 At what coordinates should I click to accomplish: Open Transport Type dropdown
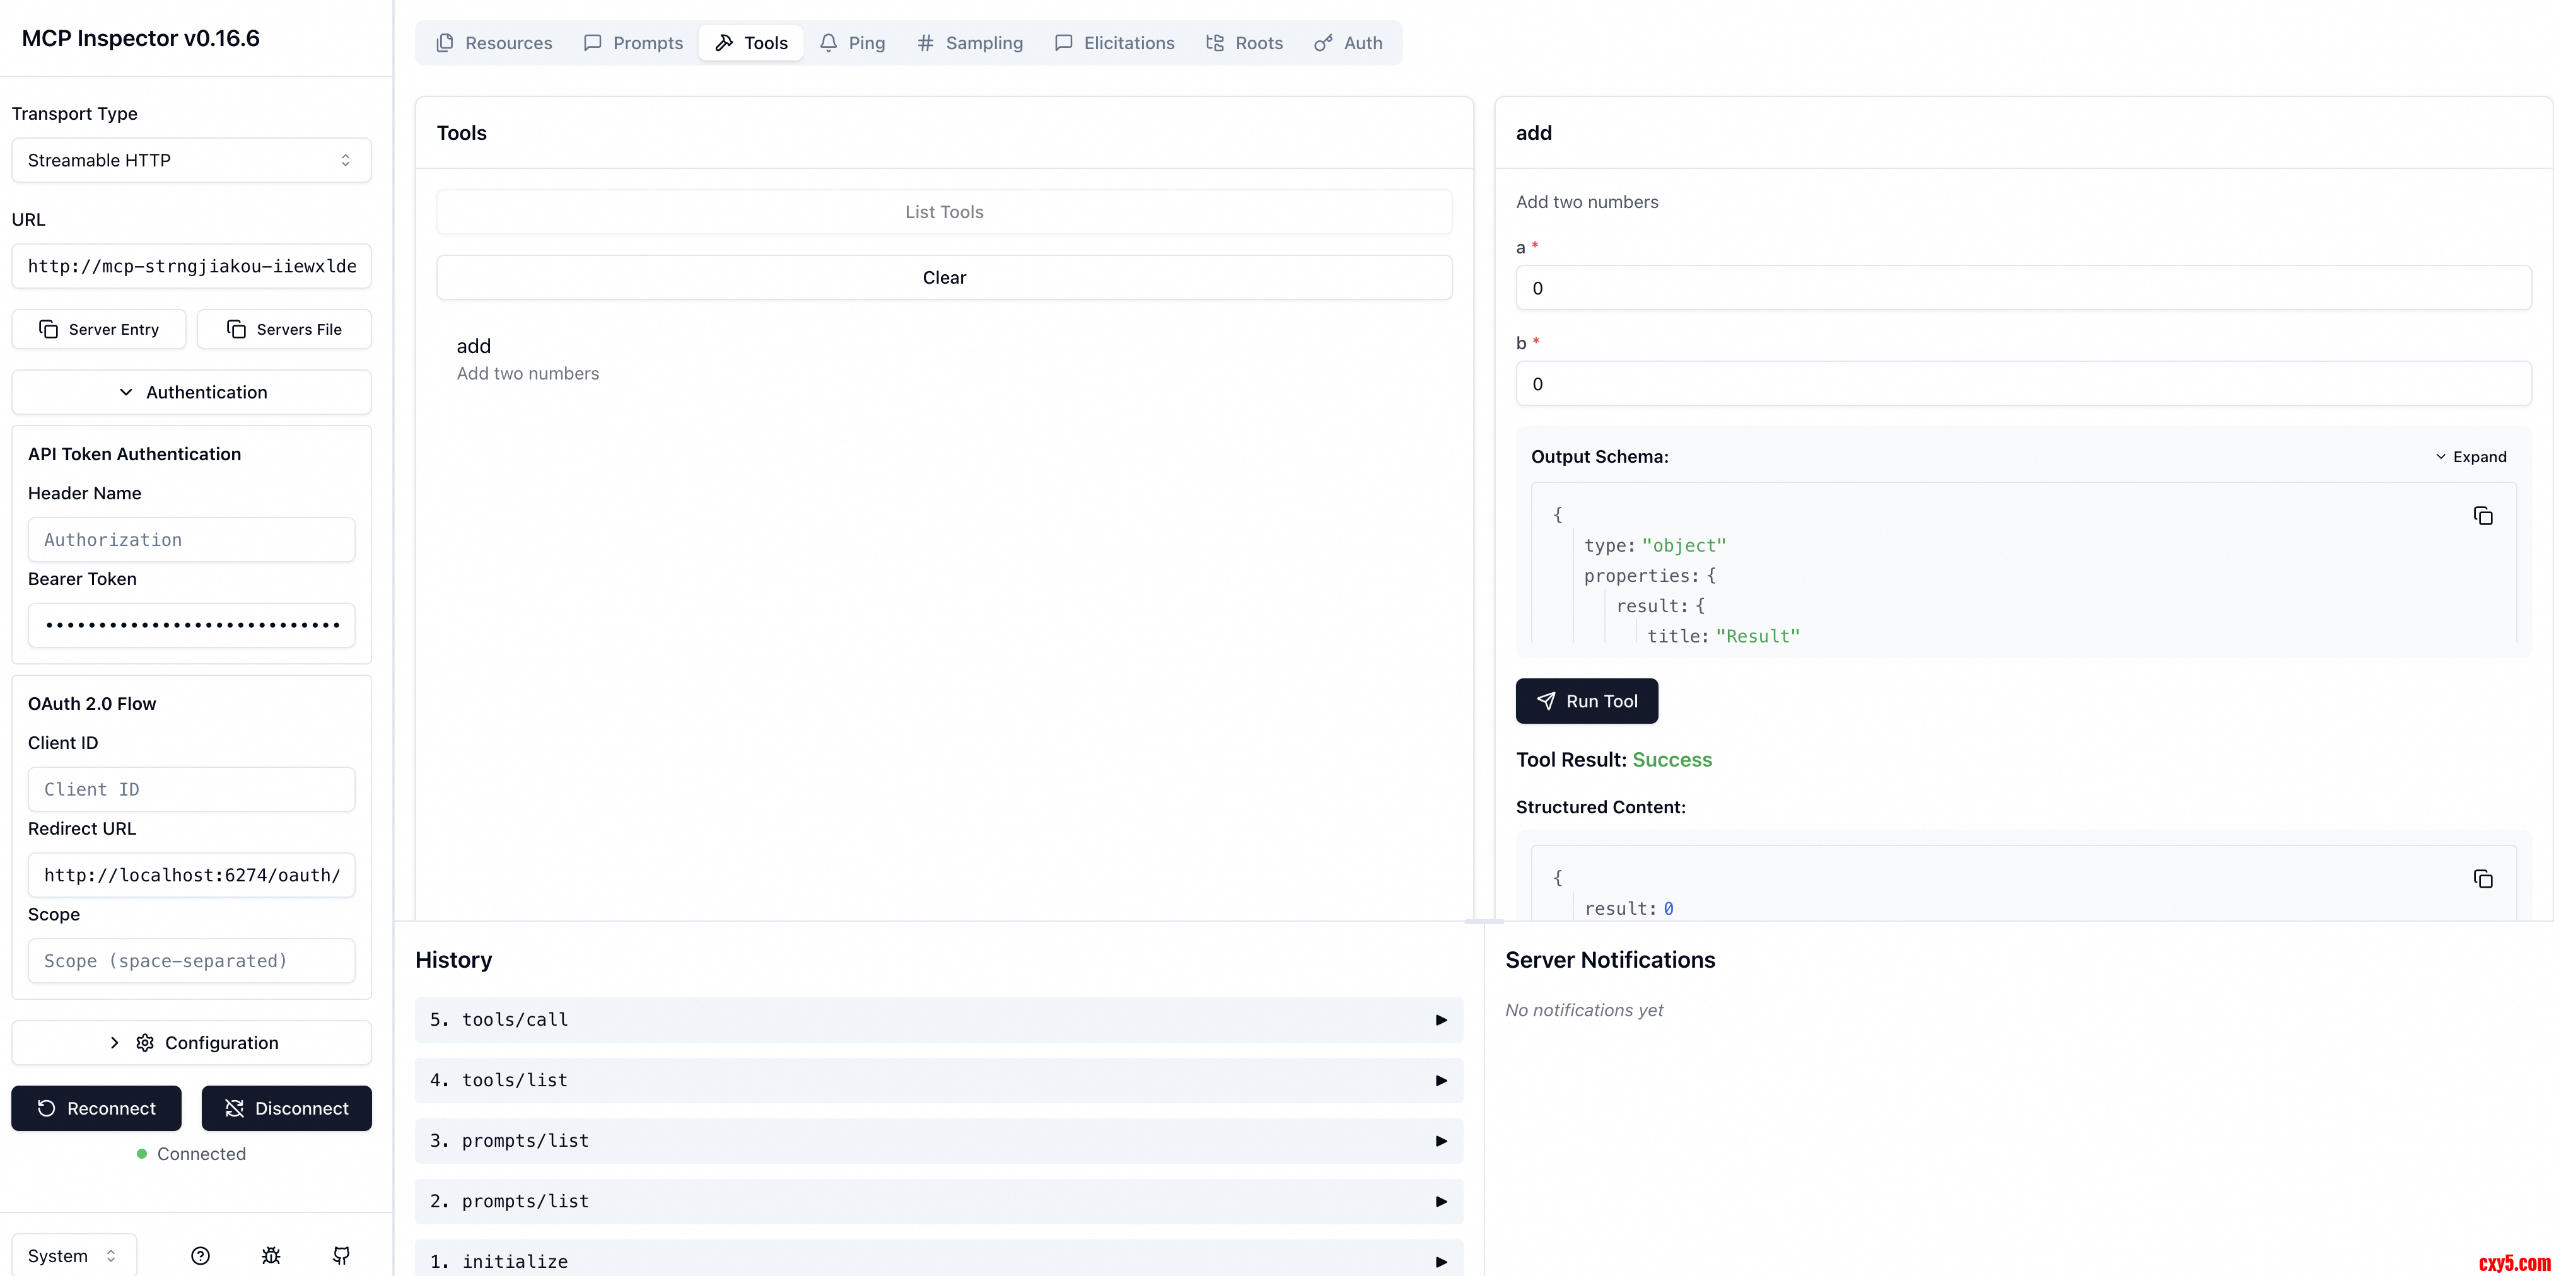191,159
